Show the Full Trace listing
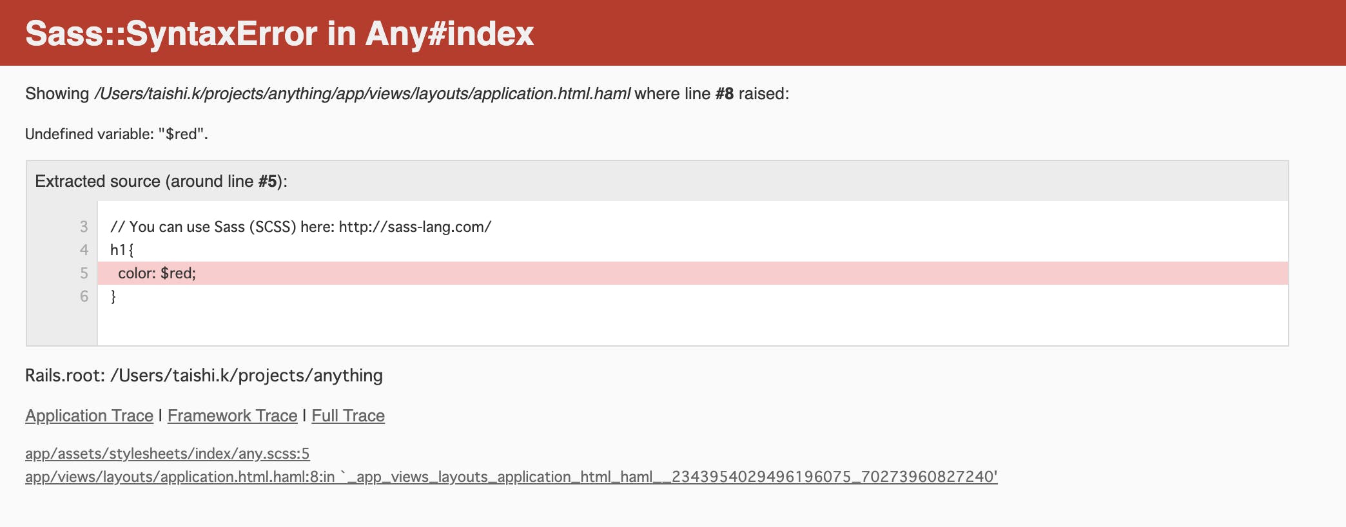The image size is (1346, 527). click(x=347, y=416)
